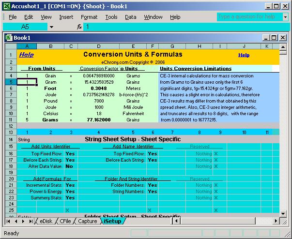This screenshot has width=292, height=239.
Task: Click the vertical scrollbar thumb
Action: pos(283,53)
